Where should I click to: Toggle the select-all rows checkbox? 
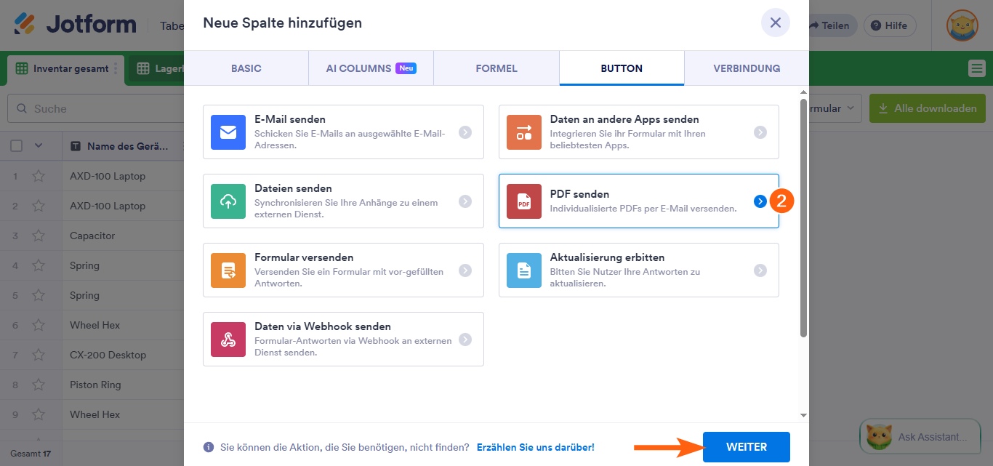tap(17, 146)
